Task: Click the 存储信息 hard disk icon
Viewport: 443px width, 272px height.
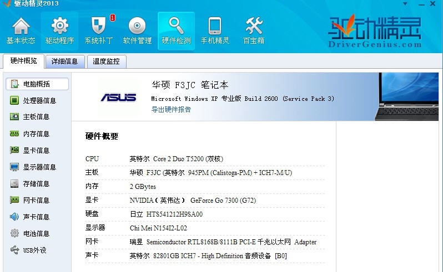Action: 14,183
